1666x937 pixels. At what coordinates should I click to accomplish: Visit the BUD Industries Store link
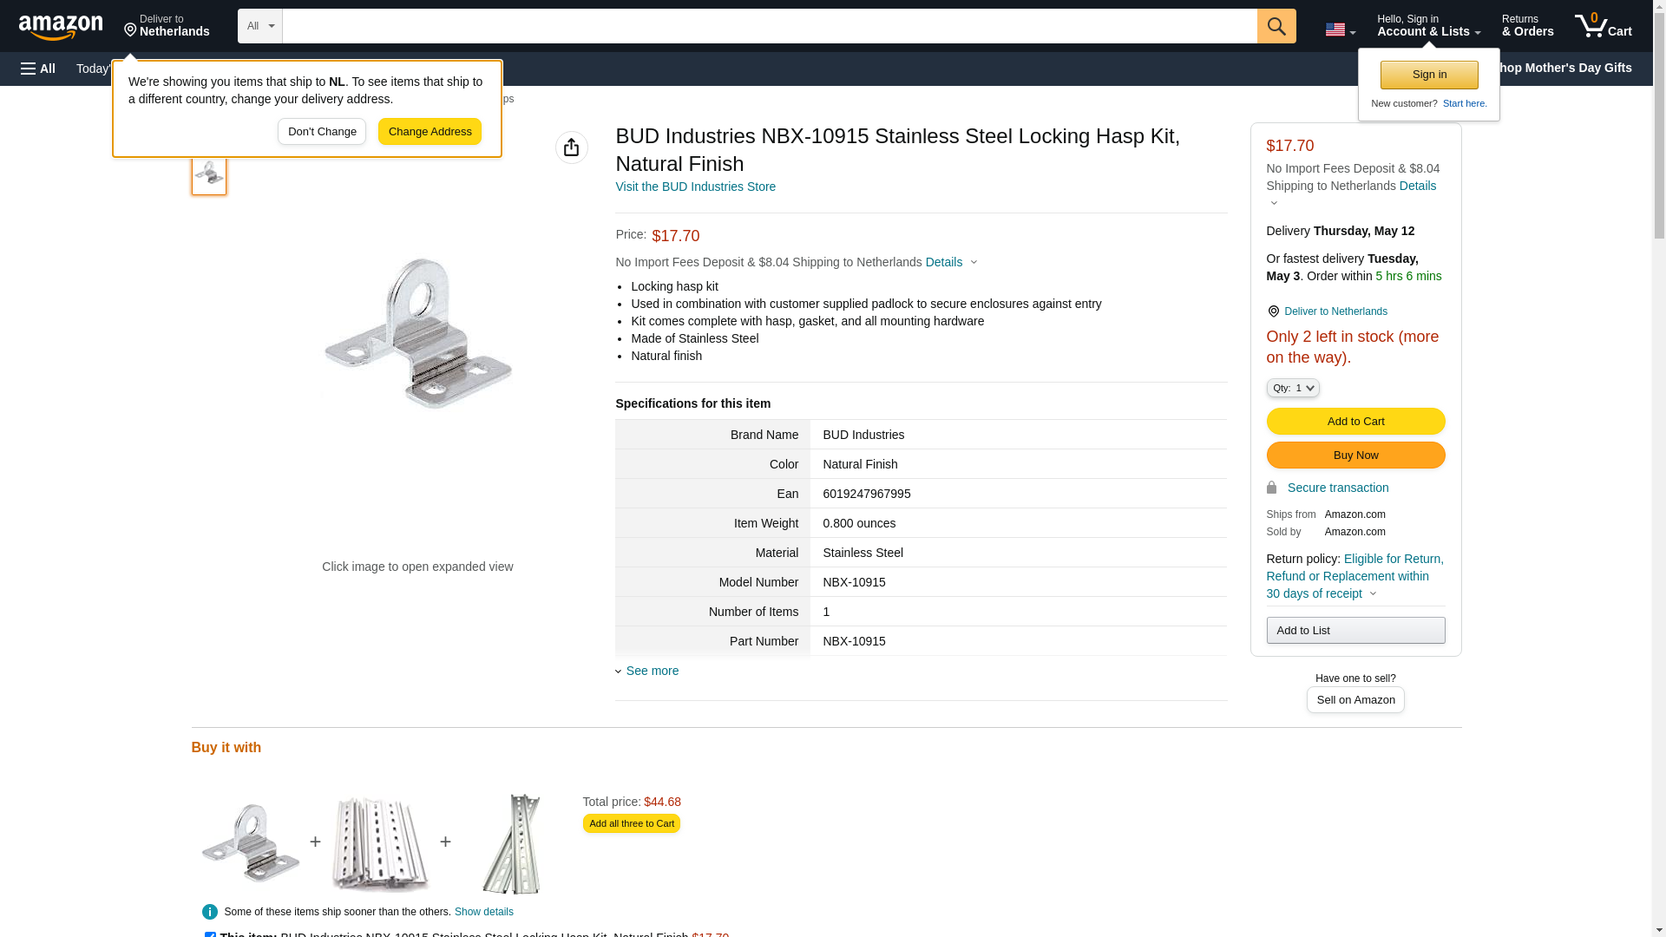(x=695, y=187)
